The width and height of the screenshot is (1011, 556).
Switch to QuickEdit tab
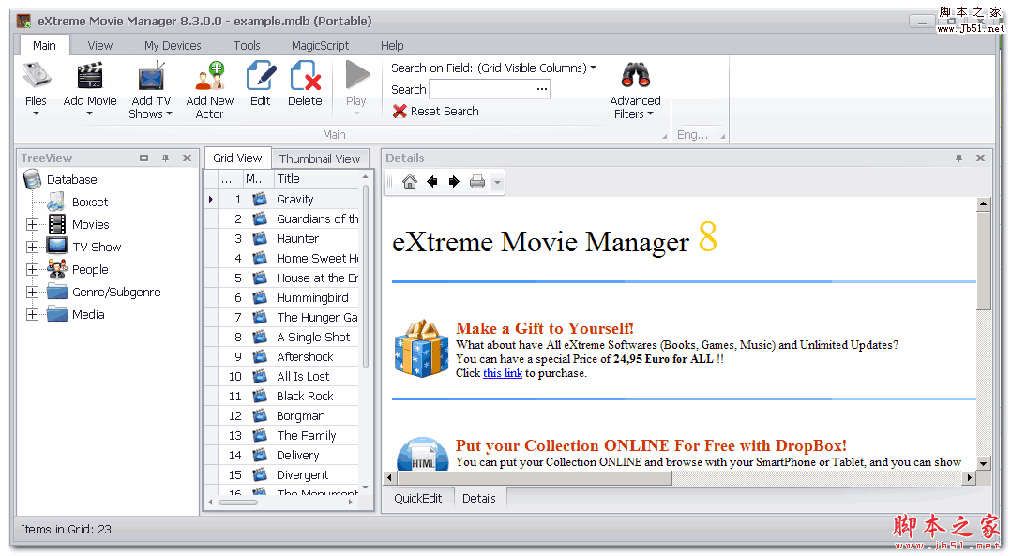[x=418, y=499]
